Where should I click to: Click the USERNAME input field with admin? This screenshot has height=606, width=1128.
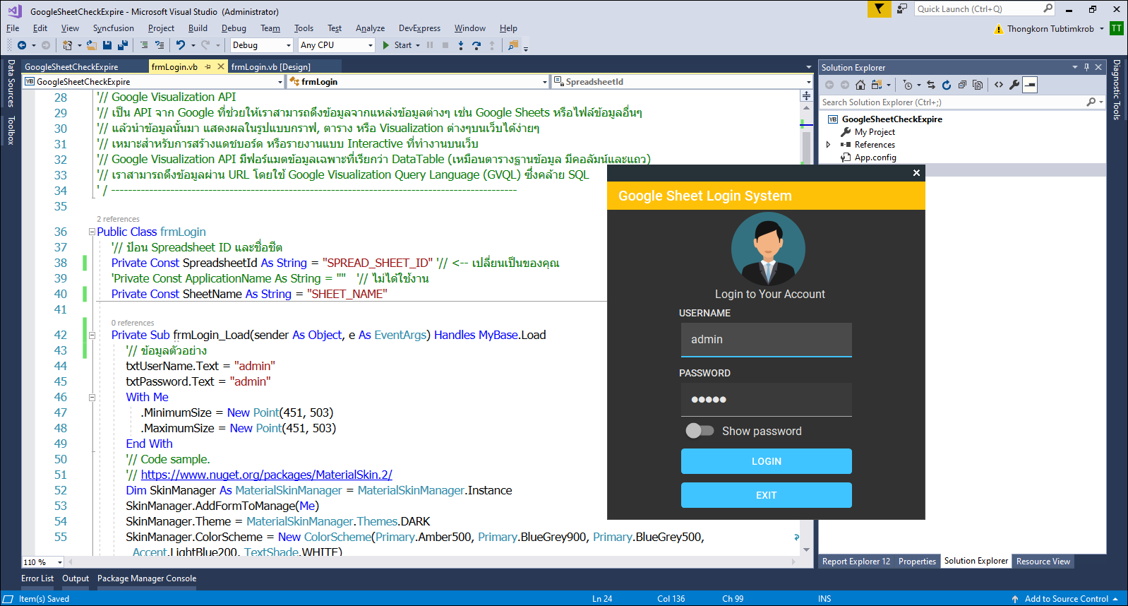tap(766, 340)
